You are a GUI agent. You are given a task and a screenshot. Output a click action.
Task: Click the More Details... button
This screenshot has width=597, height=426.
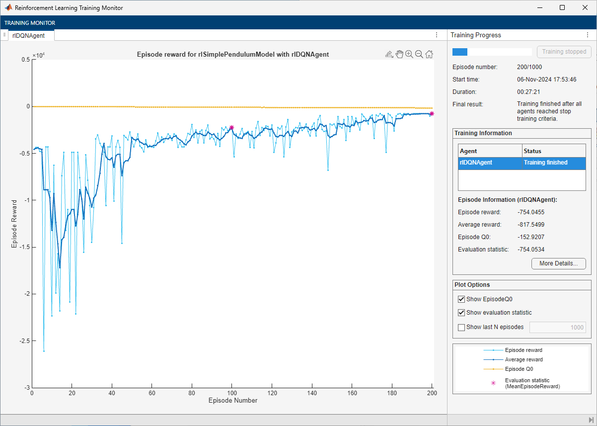point(558,263)
